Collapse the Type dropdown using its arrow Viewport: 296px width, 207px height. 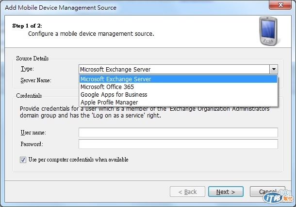(274, 69)
